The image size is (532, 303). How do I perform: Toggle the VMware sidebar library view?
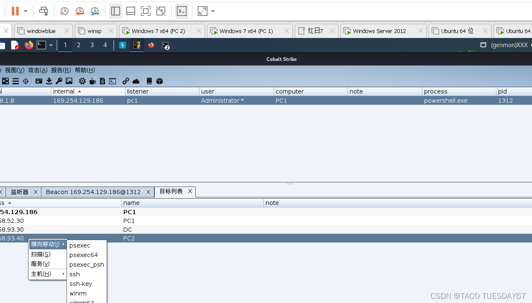pos(115,11)
